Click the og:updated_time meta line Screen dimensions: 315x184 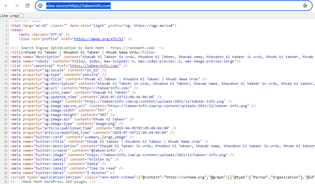coord(86,97)
